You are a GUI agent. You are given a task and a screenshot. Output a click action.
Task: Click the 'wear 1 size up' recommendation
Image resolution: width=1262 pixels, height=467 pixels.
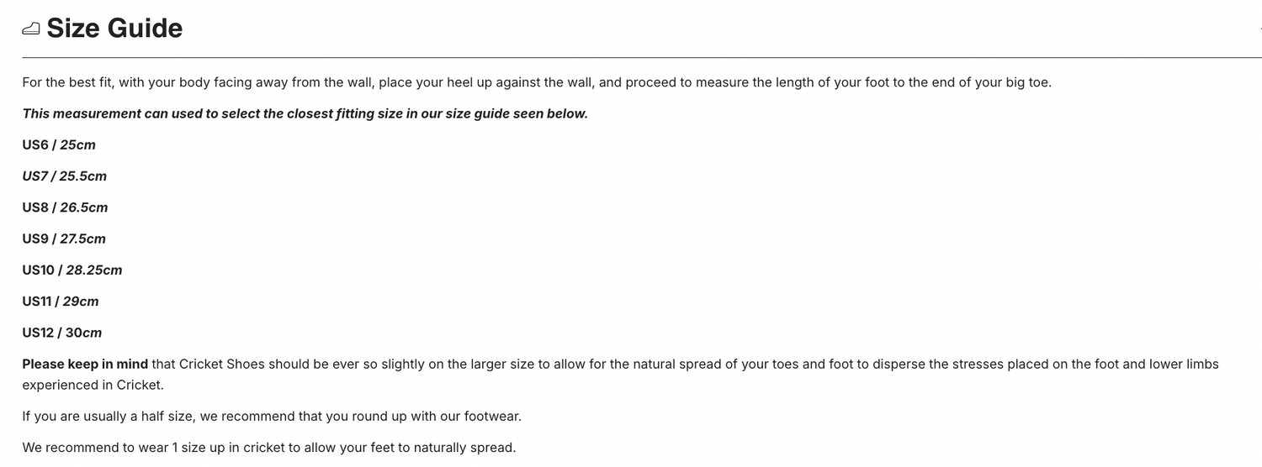point(268,448)
